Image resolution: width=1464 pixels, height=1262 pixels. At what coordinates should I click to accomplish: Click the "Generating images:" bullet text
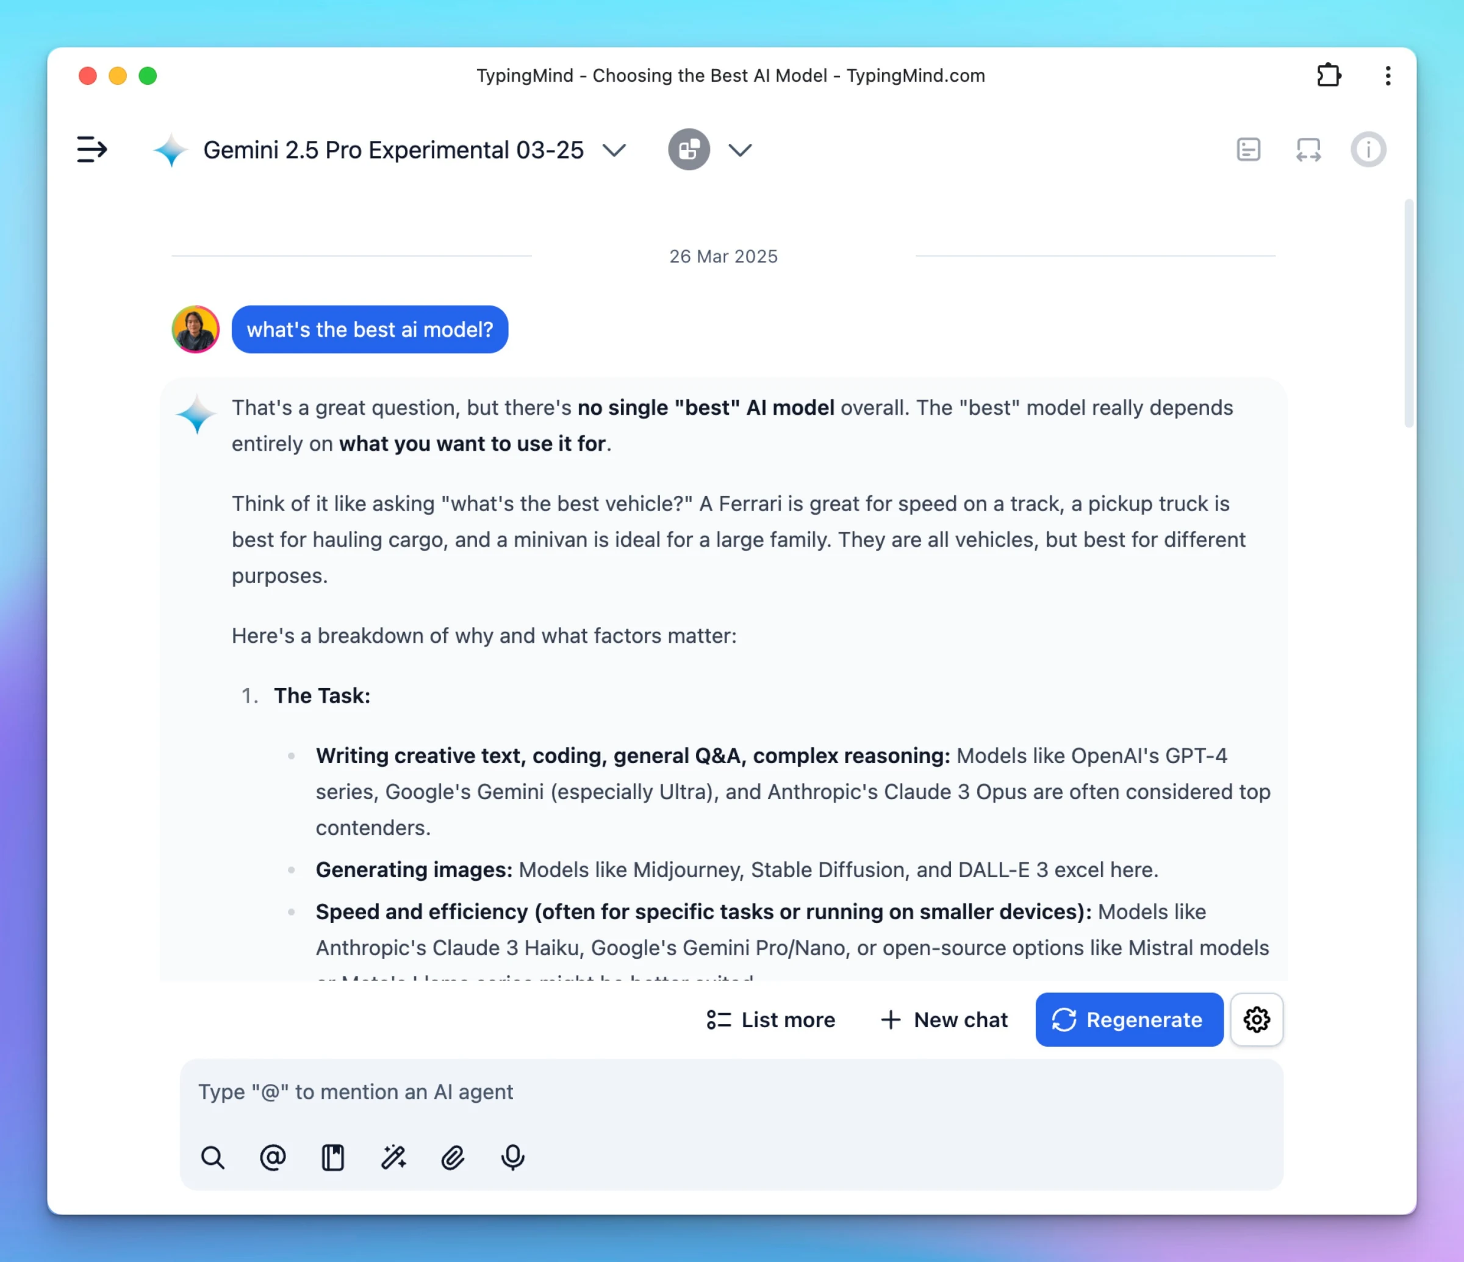coord(414,870)
